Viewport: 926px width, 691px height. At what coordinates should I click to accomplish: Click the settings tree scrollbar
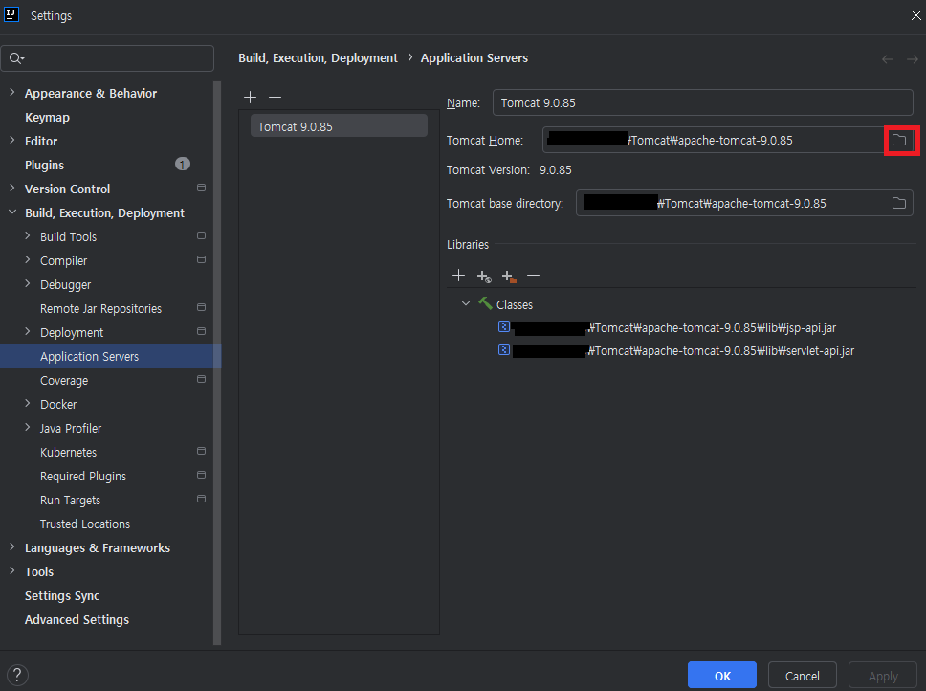coord(217,363)
